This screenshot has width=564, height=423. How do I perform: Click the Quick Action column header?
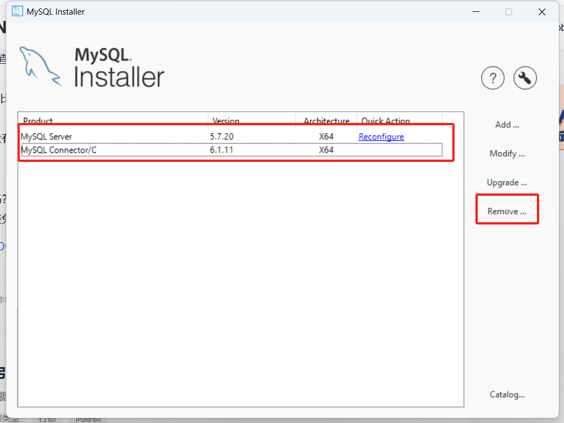point(386,121)
